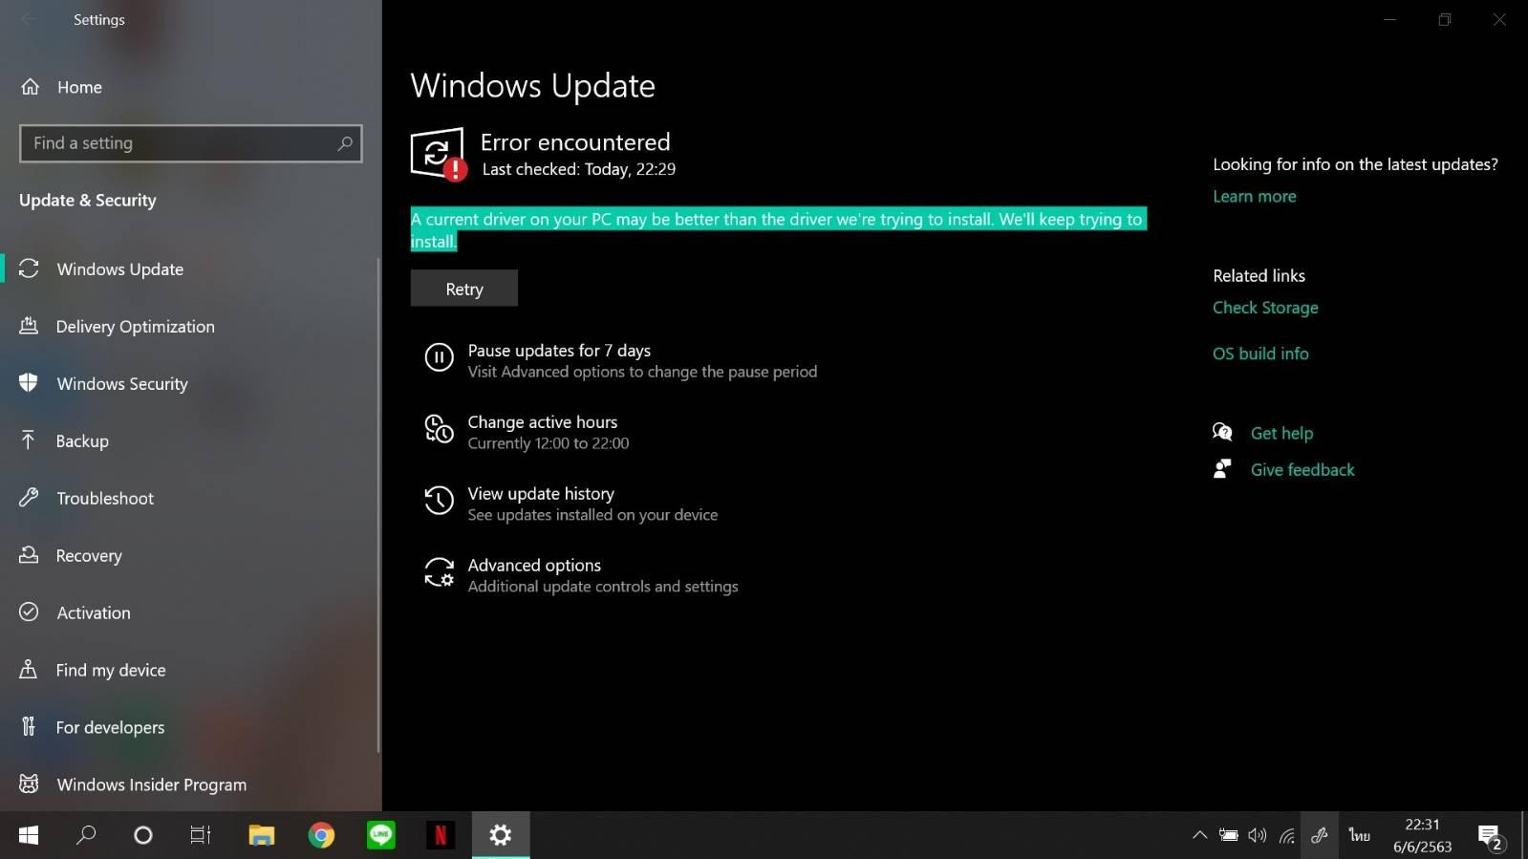Image resolution: width=1528 pixels, height=859 pixels.
Task: Click the Windows Update sync icon in sidebar
Action: (x=29, y=268)
